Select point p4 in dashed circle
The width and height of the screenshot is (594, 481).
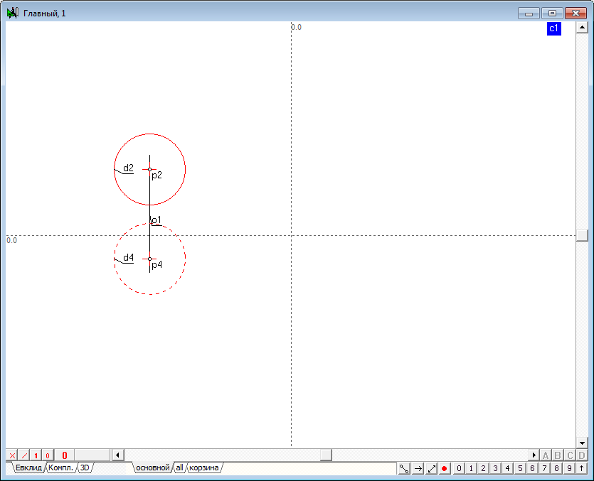pos(149,259)
